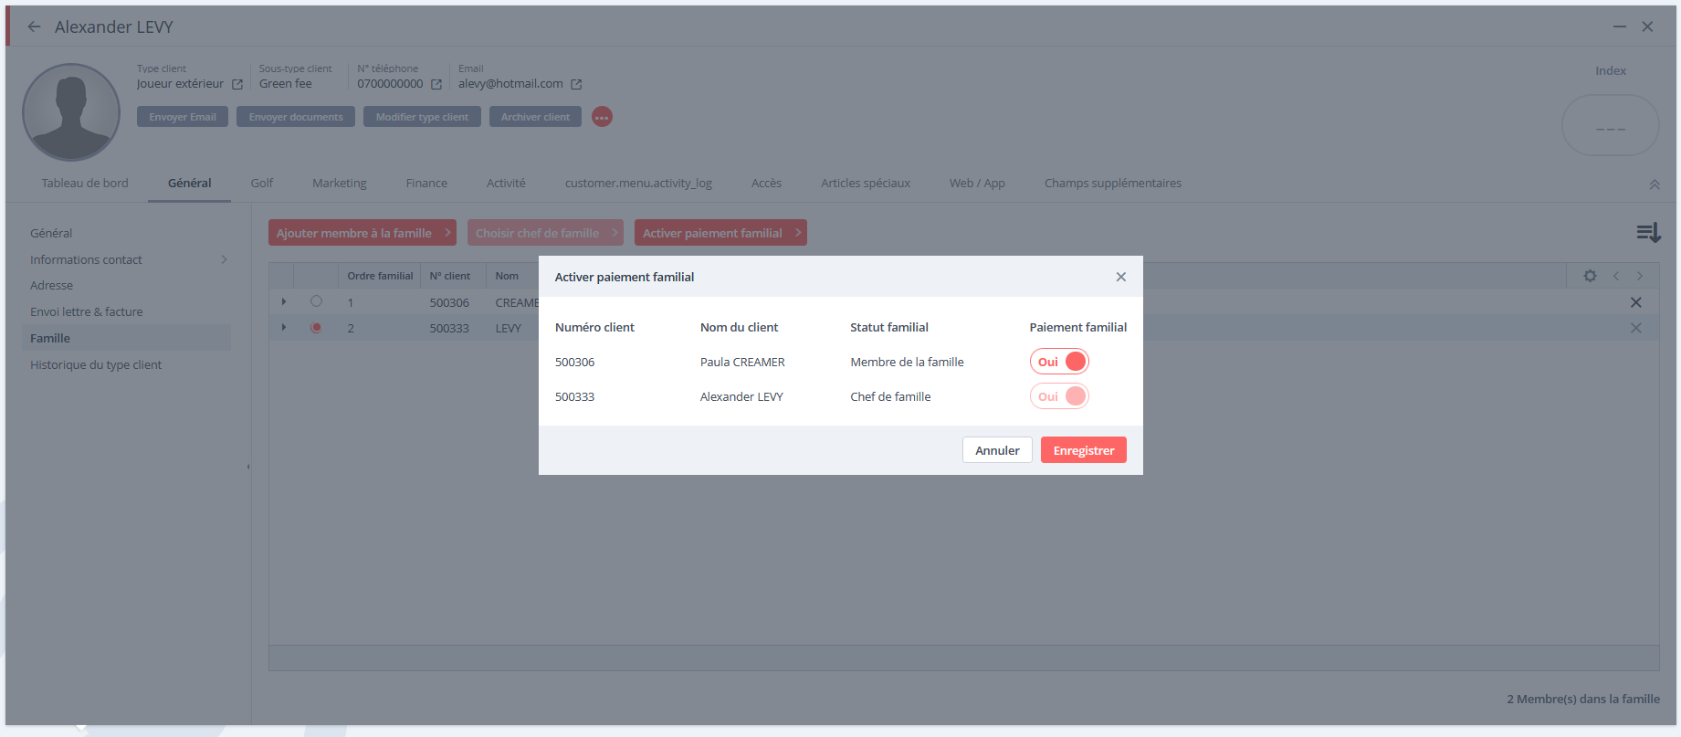Click Ajouter membre à la famille button
The height and width of the screenshot is (737, 1681).
pos(362,233)
